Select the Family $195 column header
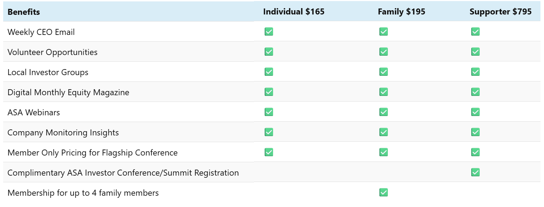544x207 pixels. pos(402,12)
